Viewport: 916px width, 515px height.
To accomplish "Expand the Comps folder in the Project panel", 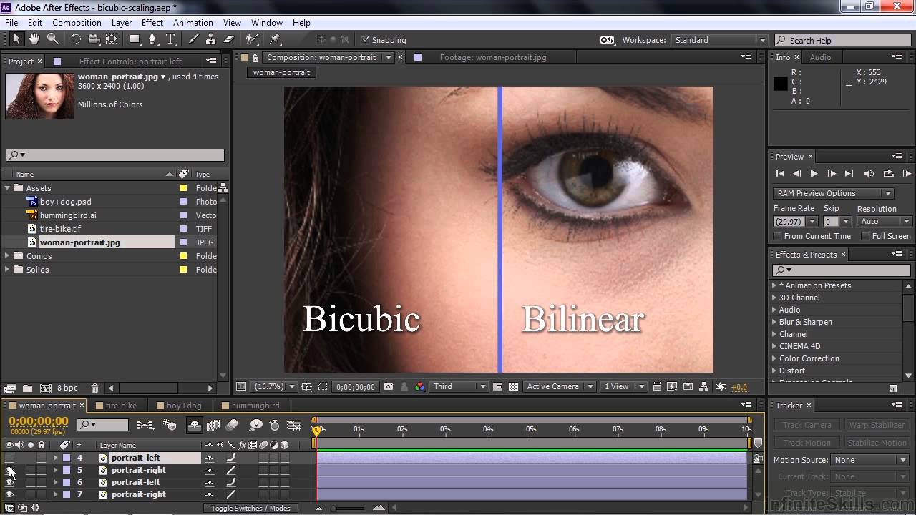I will click(7, 256).
